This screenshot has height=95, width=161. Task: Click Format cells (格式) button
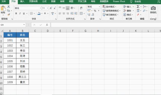pyautogui.click(x=128, y=15)
